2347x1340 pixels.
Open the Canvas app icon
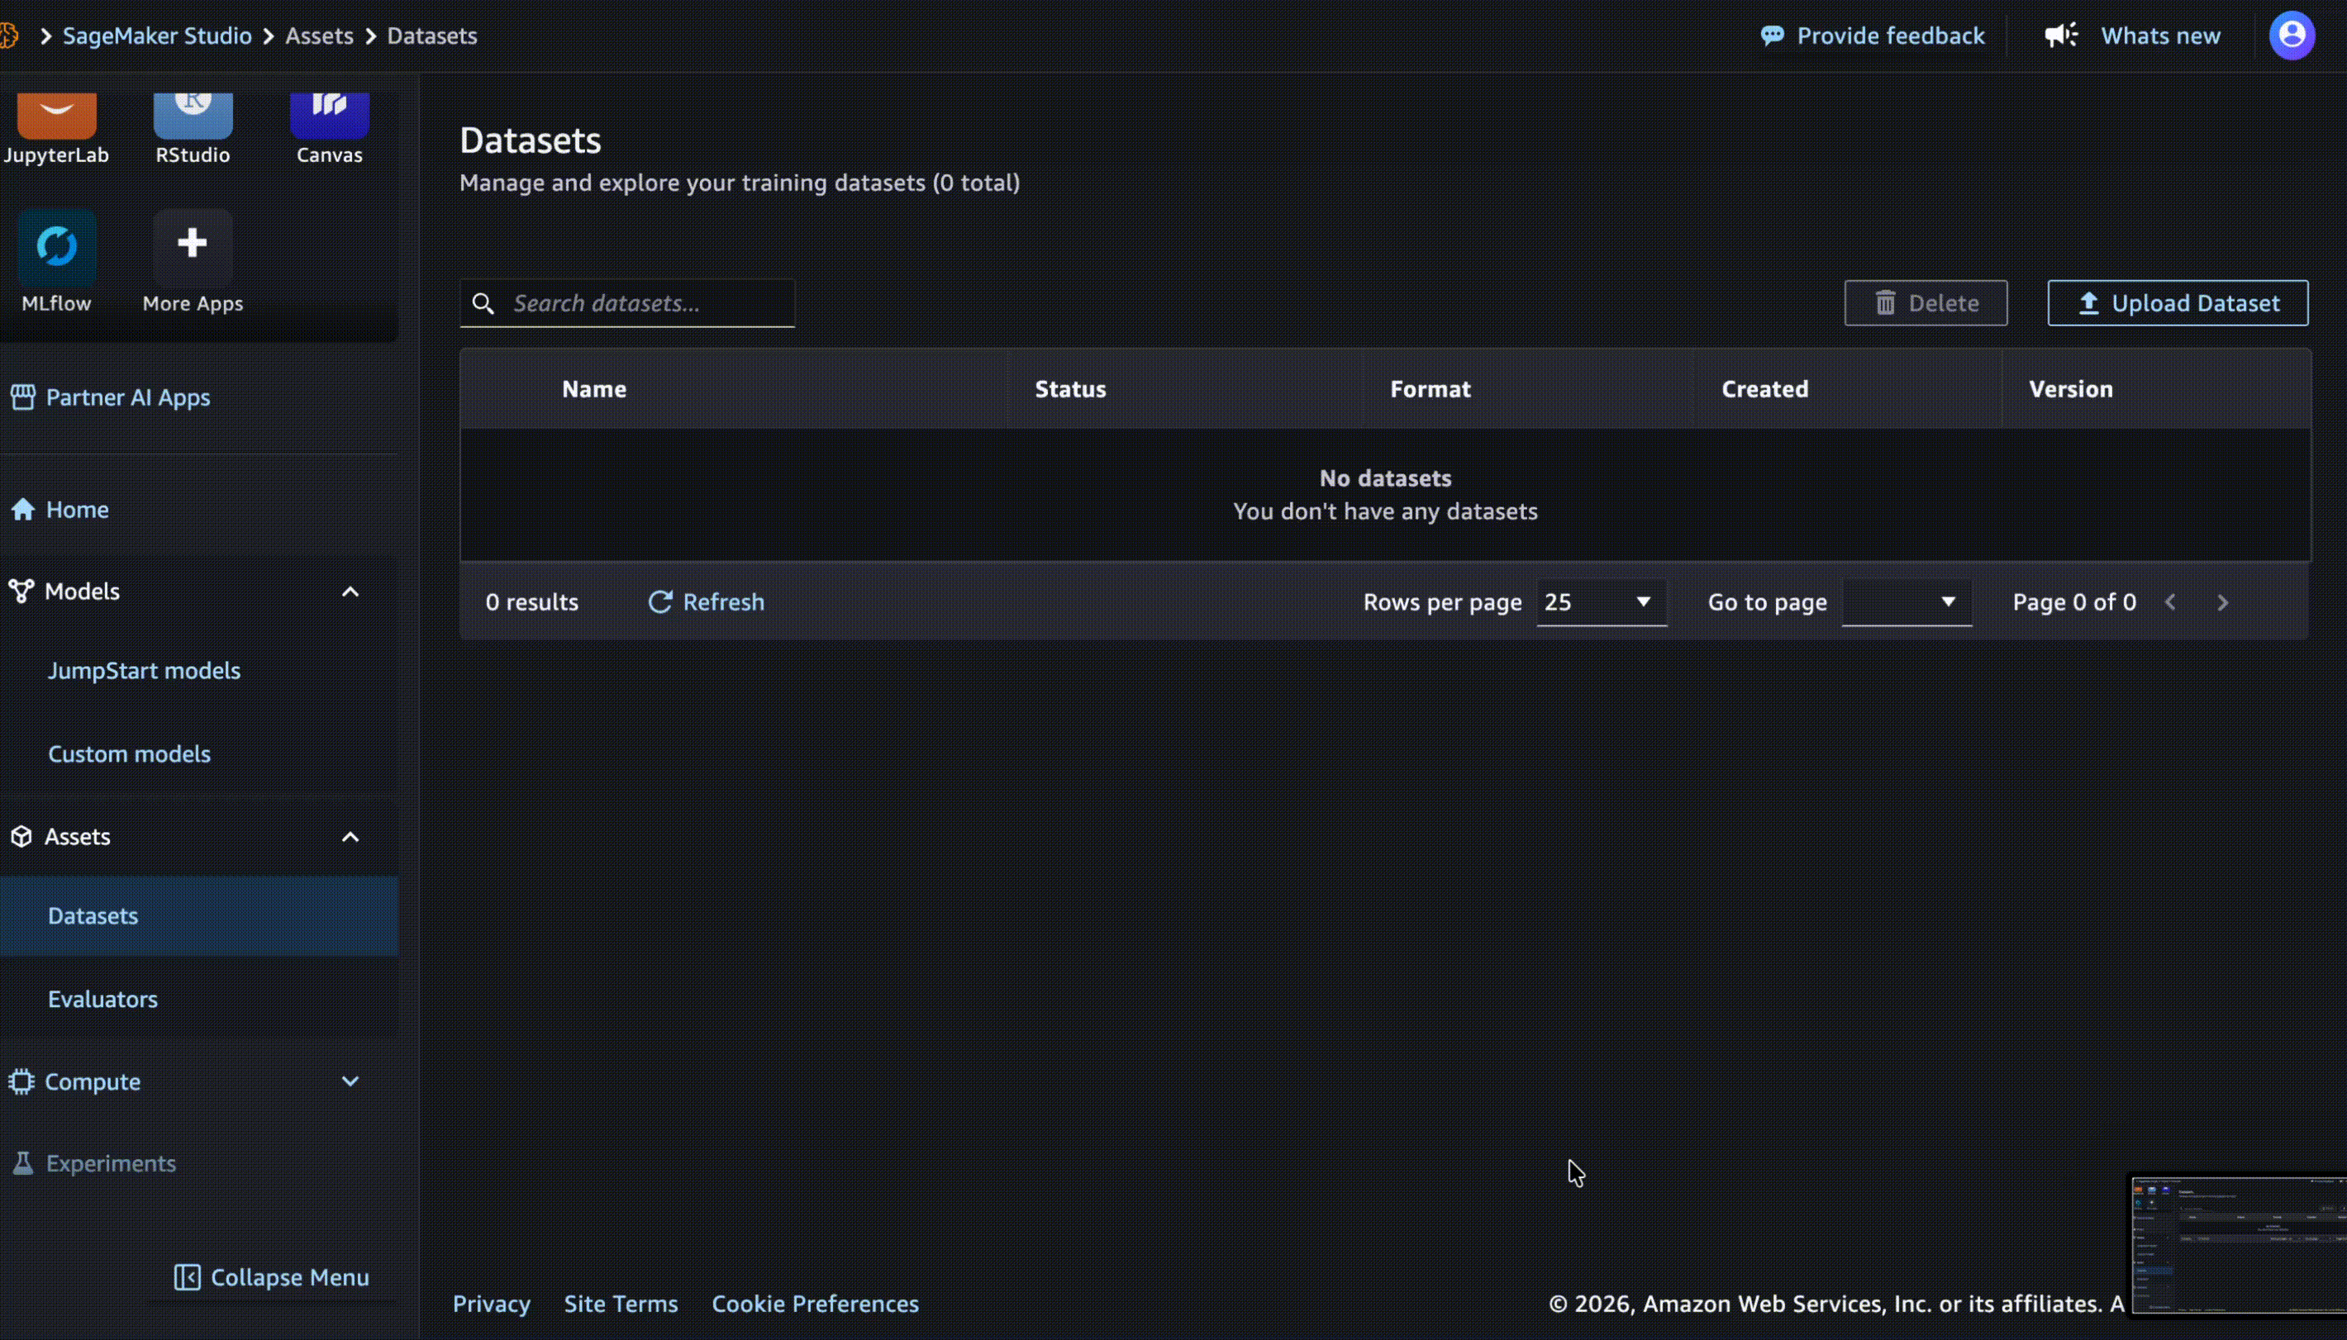[329, 114]
